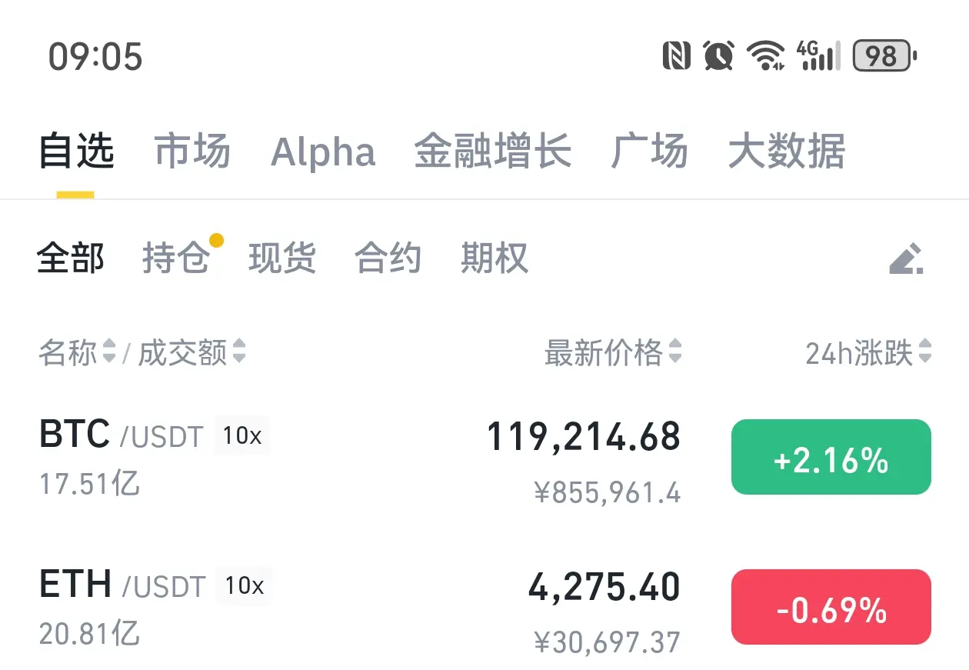This screenshot has height=670, width=969.
Task: Open the 大数据 tab
Action: pos(787,151)
